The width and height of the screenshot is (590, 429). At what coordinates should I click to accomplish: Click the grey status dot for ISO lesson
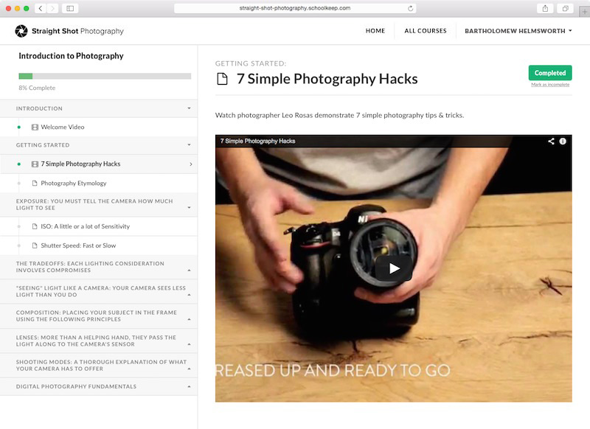click(19, 226)
